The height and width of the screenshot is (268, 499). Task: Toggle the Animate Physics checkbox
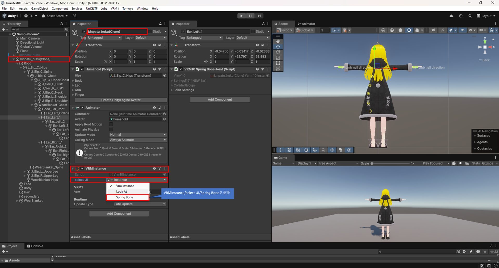click(111, 129)
